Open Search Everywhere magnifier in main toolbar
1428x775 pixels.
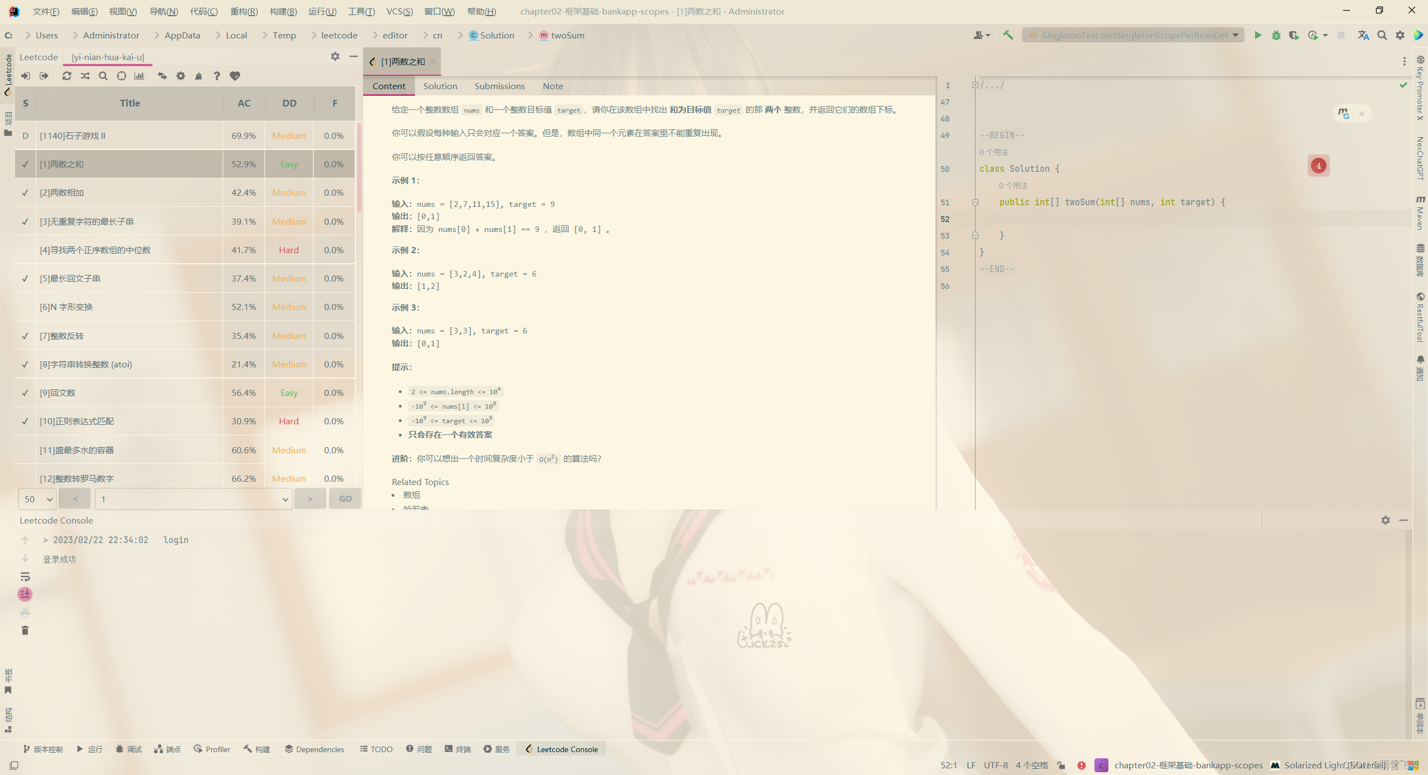tap(1382, 35)
